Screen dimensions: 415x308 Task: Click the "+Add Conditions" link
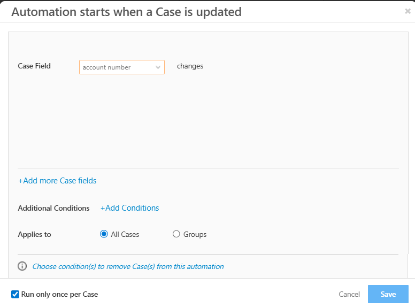tap(130, 208)
